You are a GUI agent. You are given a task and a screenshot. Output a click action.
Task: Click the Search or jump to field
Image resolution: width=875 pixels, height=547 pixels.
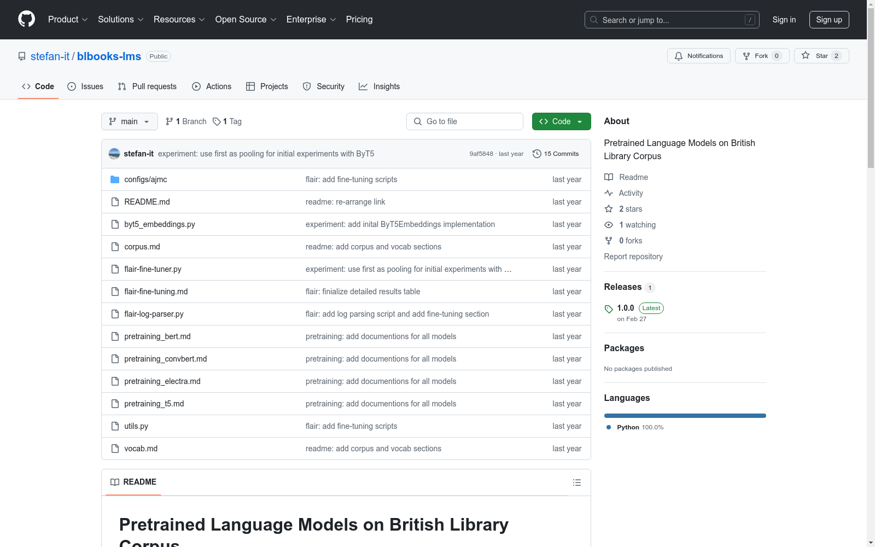click(x=672, y=20)
